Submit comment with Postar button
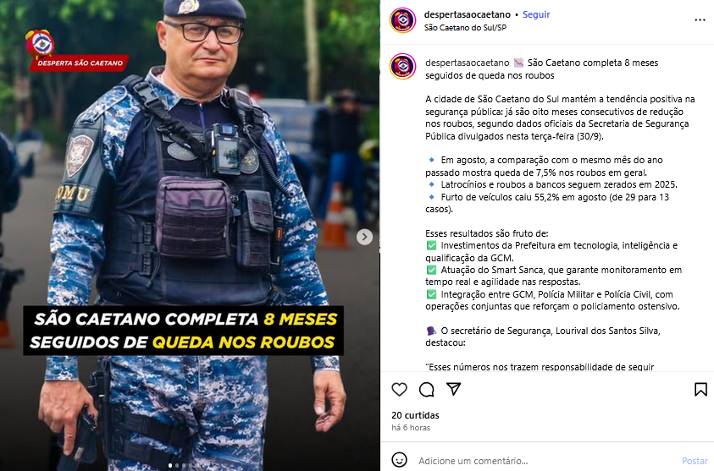This screenshot has width=714, height=471. [x=695, y=461]
